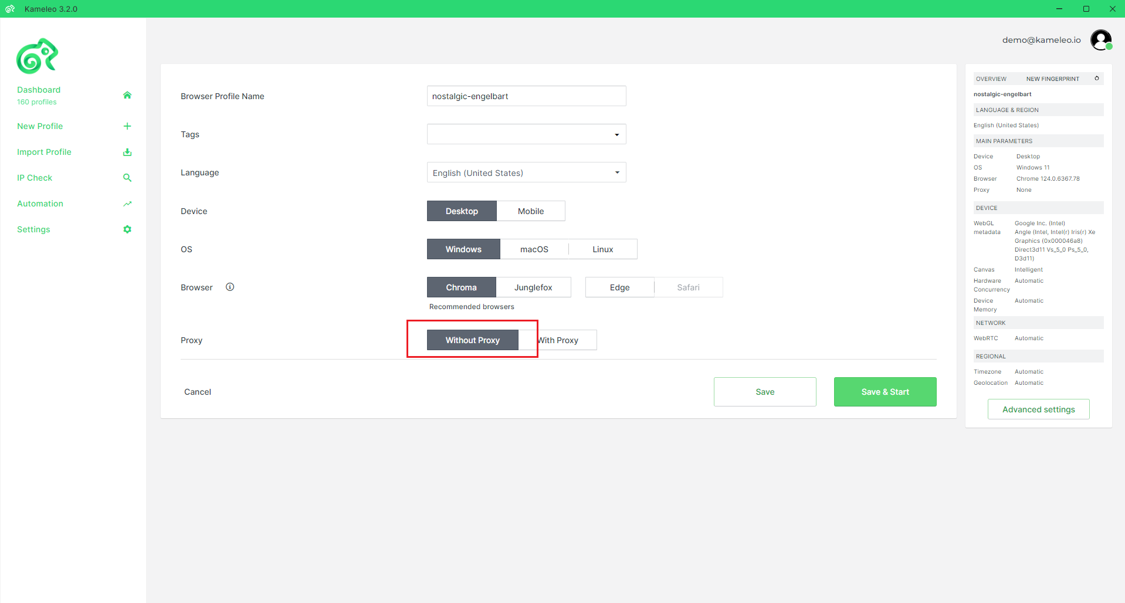Select Without Proxy option
1125x603 pixels.
pyautogui.click(x=472, y=340)
